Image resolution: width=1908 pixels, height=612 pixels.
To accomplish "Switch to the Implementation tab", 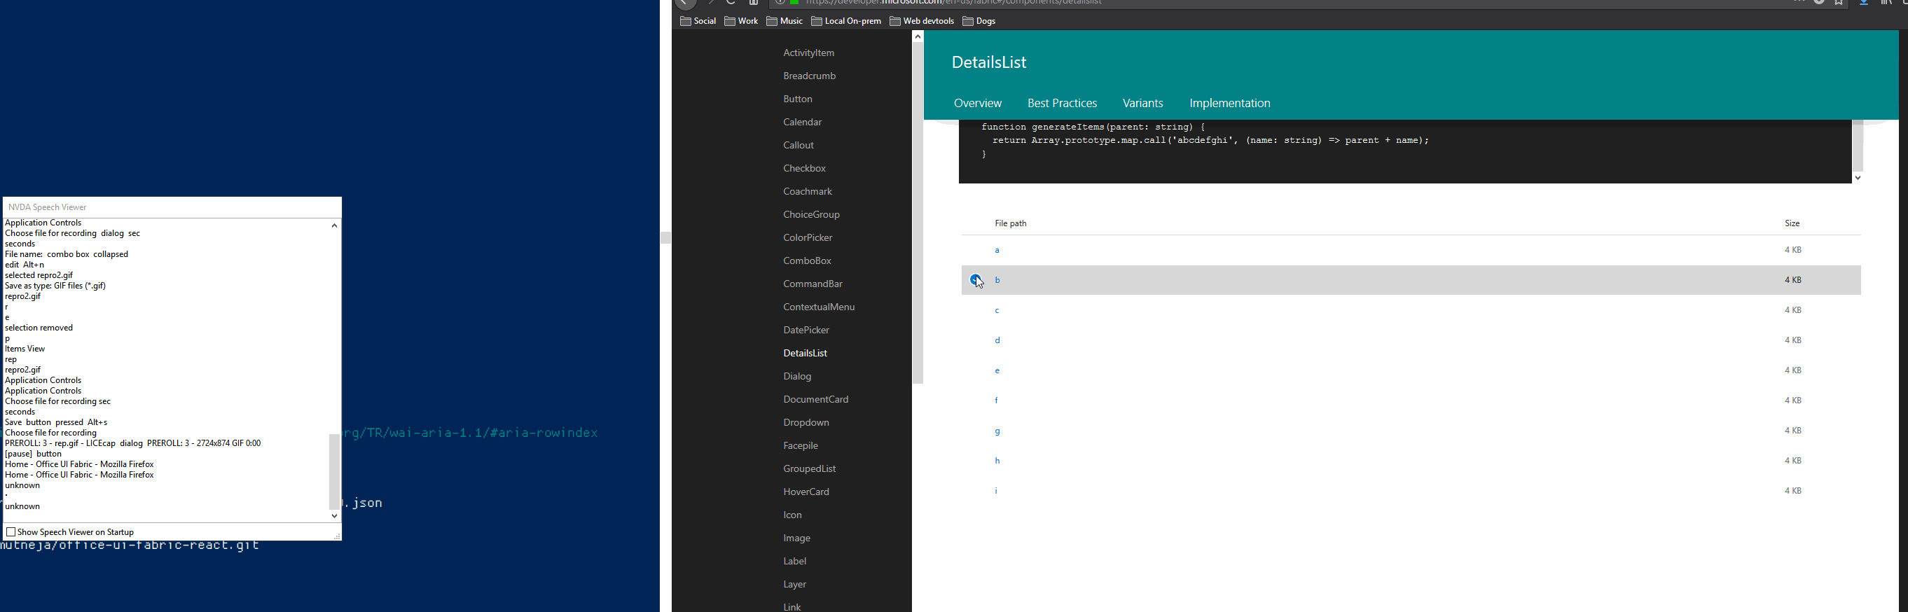I will click(1229, 104).
